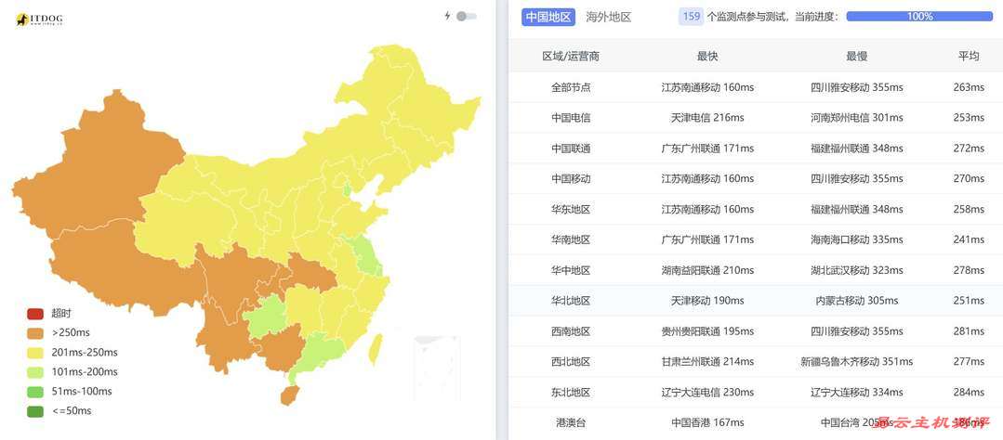Select the 华北地区 row label
Screen dimensions: 1003x440
pos(571,300)
